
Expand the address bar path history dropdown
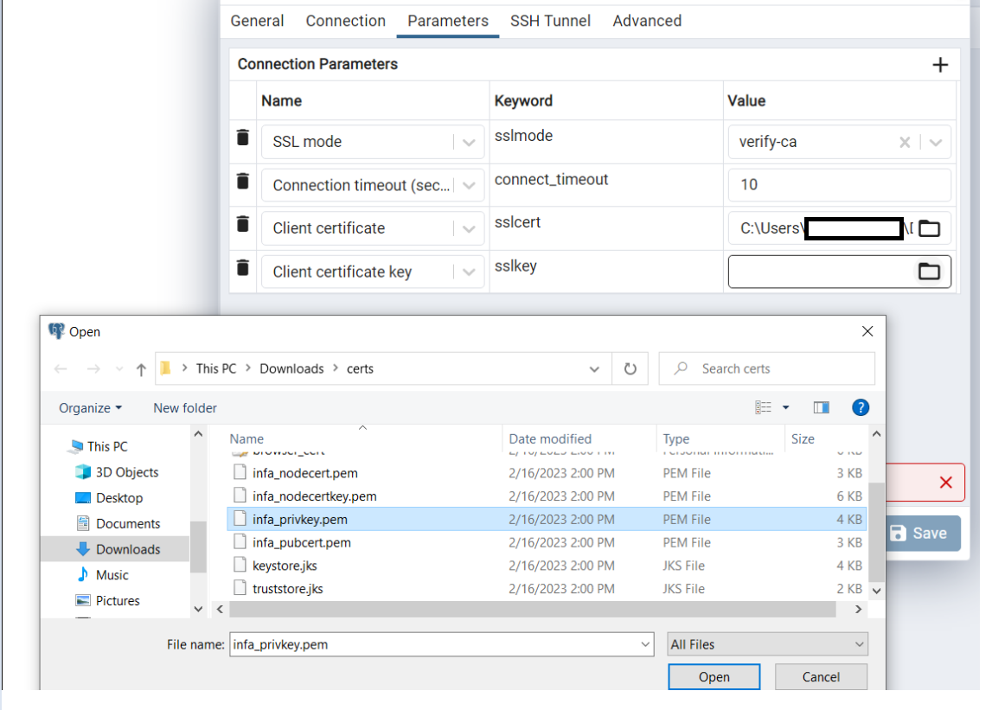pyautogui.click(x=594, y=369)
